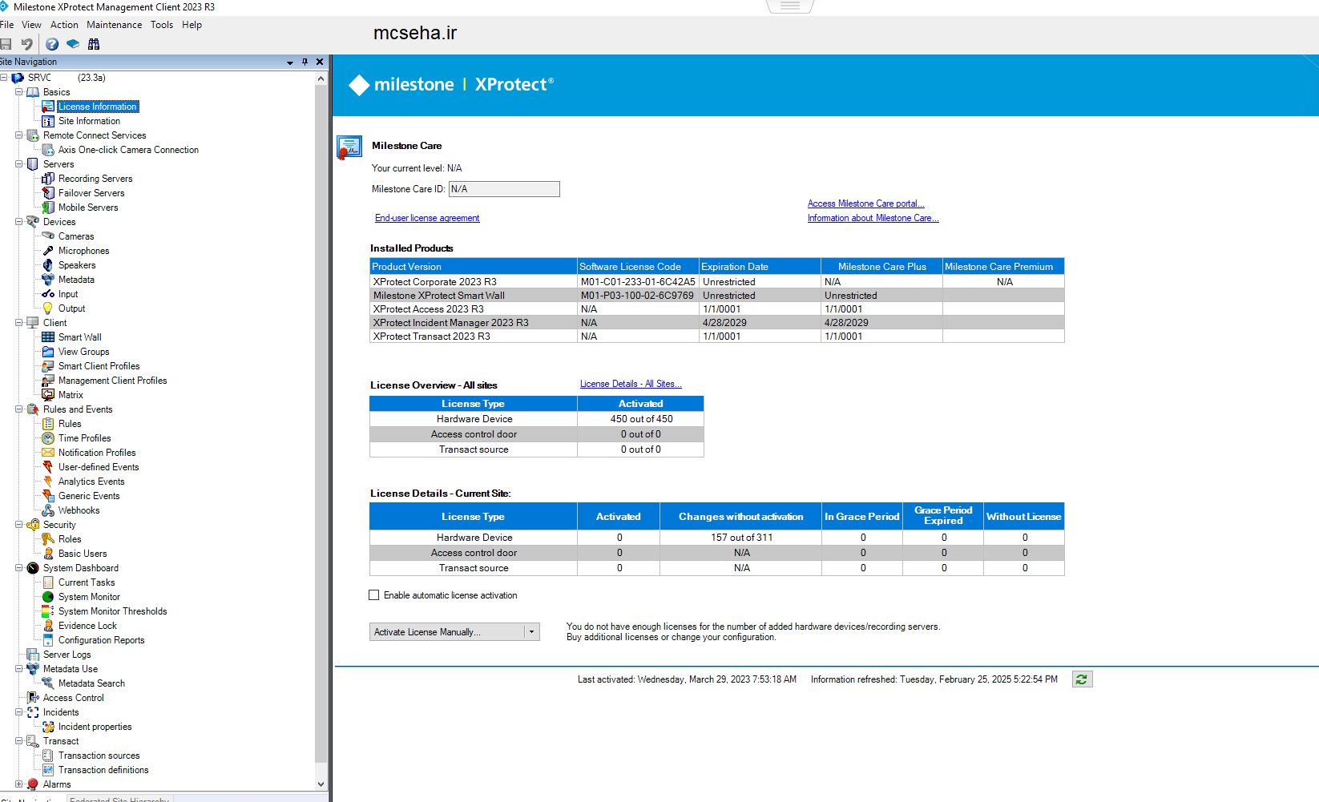The height and width of the screenshot is (802, 1319).
Task: Click the Cameras icon in tree
Action: click(x=48, y=236)
